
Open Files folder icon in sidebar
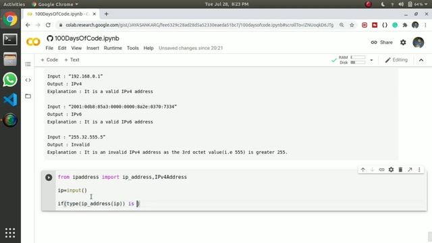(28, 96)
